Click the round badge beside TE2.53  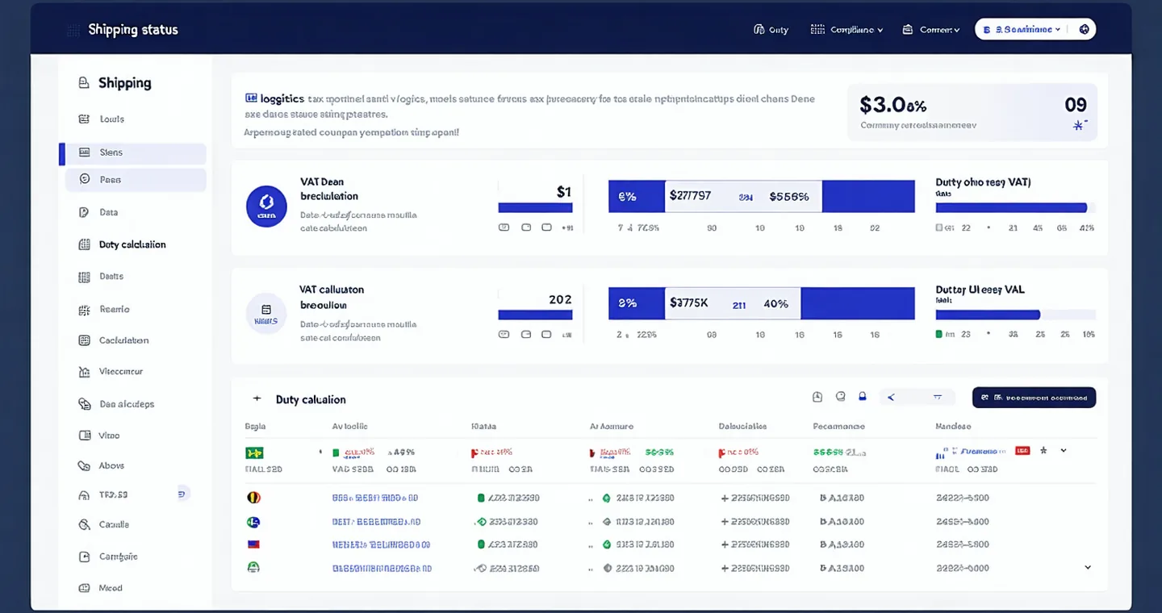(182, 494)
